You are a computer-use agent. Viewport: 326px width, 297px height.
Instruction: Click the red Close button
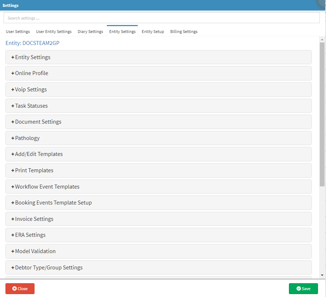coord(20,289)
